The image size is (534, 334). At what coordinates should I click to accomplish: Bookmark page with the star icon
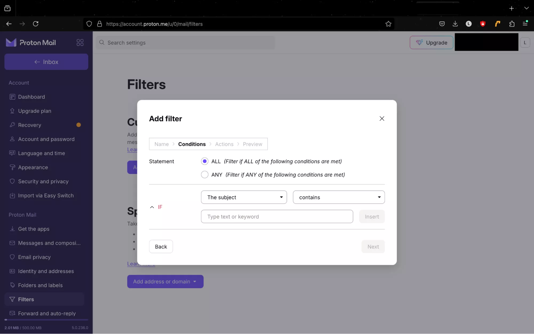pyautogui.click(x=388, y=24)
